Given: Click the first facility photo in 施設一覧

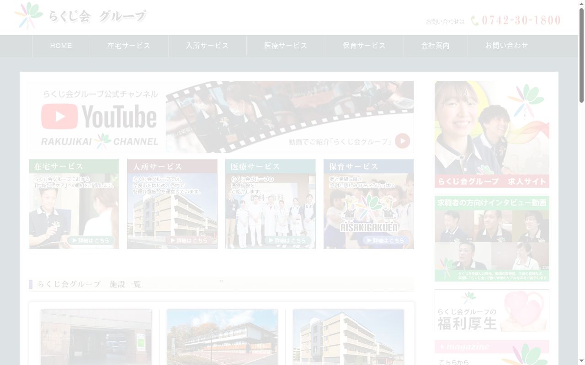Looking at the screenshot, I should pyautogui.click(x=96, y=337).
